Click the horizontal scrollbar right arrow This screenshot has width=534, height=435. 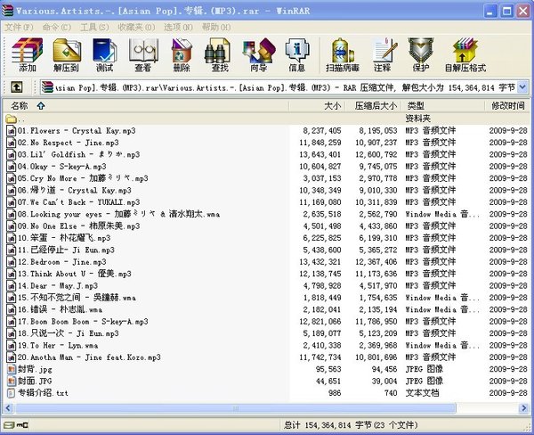pos(523,408)
